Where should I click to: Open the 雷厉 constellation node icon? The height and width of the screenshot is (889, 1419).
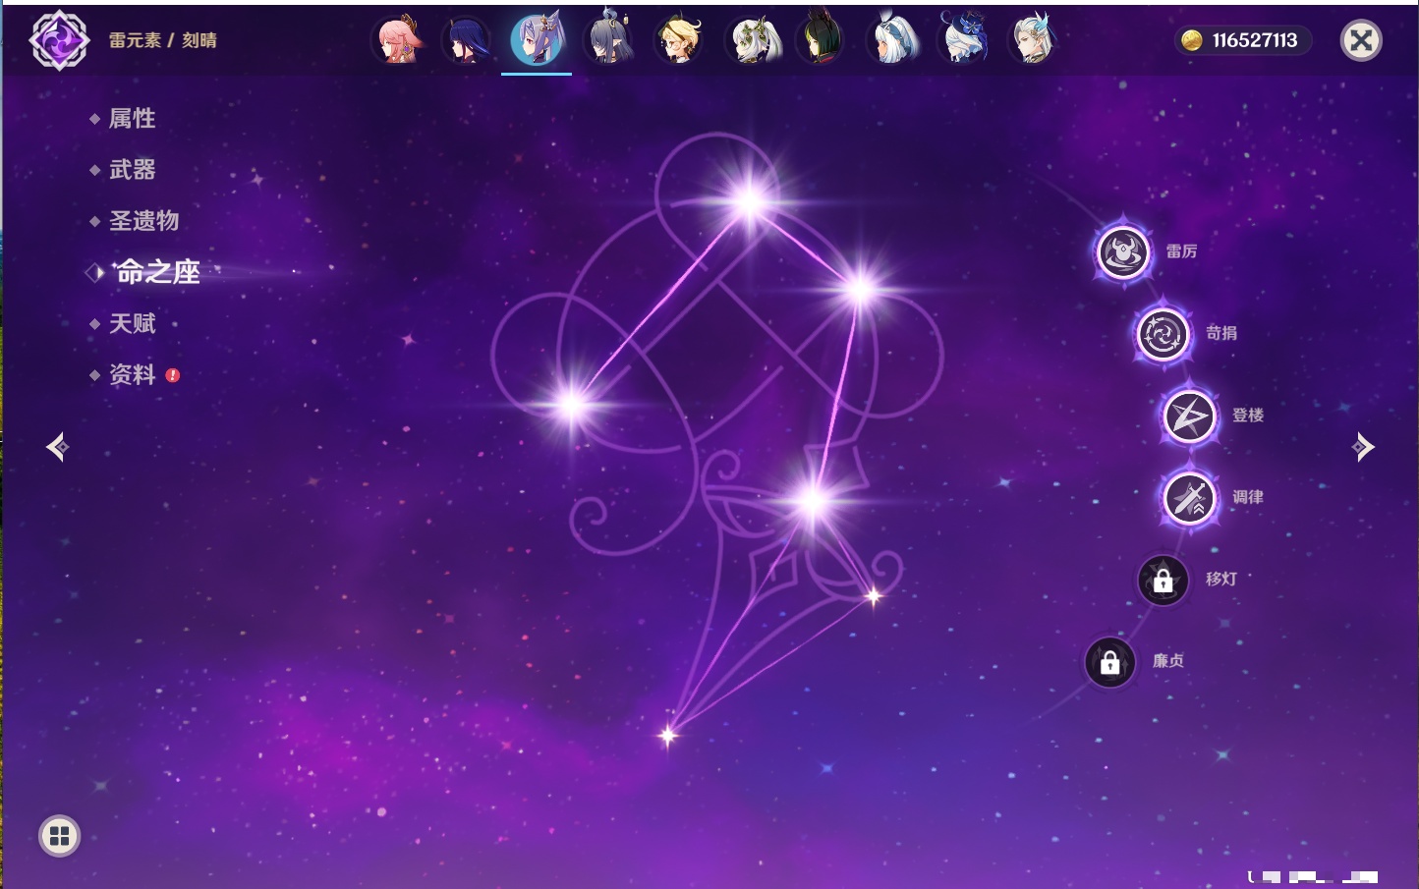tap(1123, 252)
